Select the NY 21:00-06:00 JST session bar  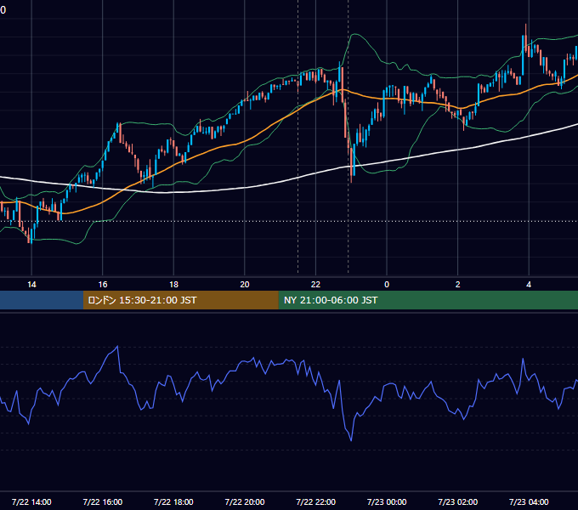pyautogui.click(x=428, y=300)
